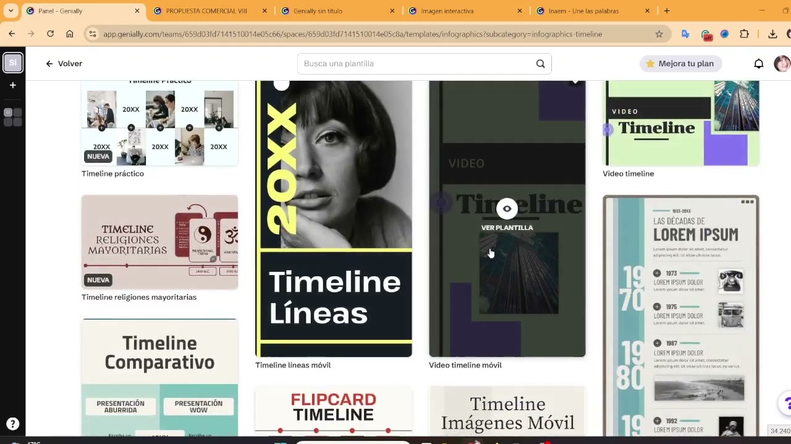791x444 pixels.
Task: Click the VER PLANTILLA eye icon
Action: (507, 209)
